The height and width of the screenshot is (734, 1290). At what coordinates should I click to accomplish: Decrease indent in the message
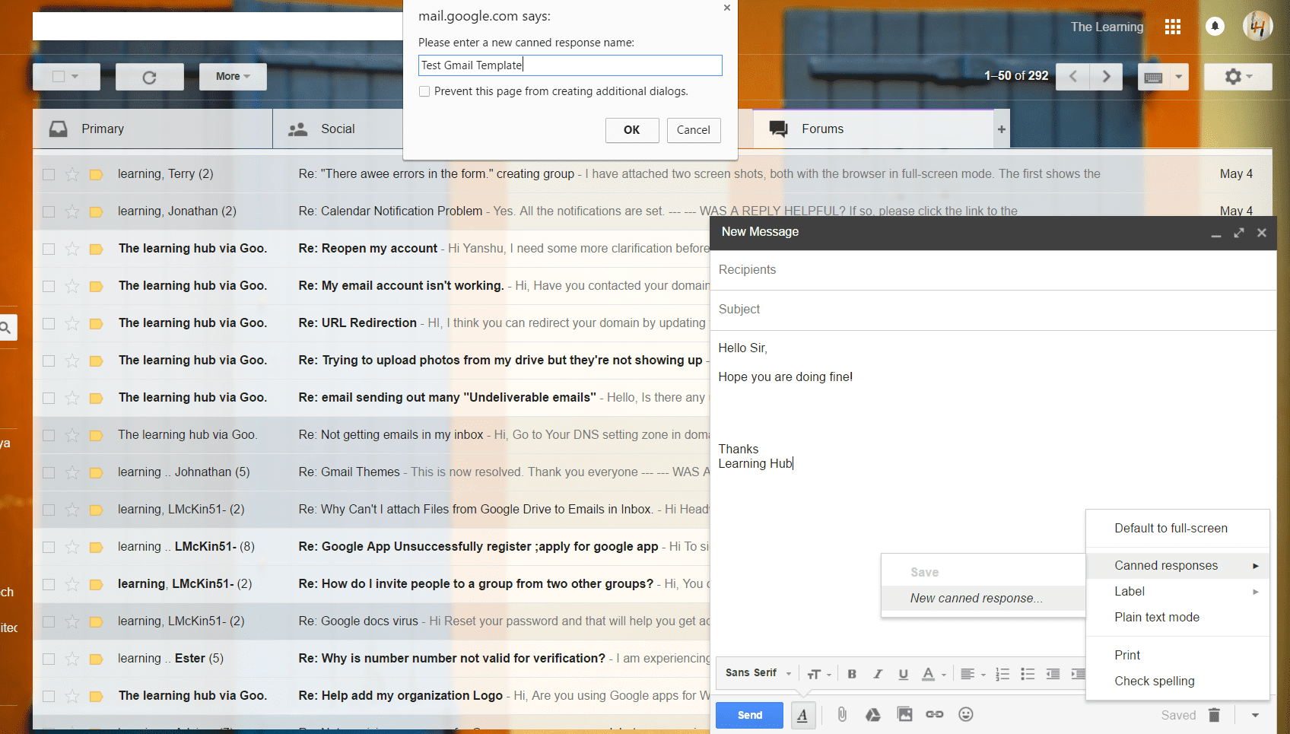click(1053, 674)
